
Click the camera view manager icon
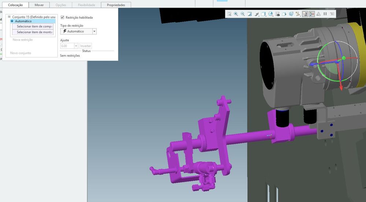pos(277,14)
